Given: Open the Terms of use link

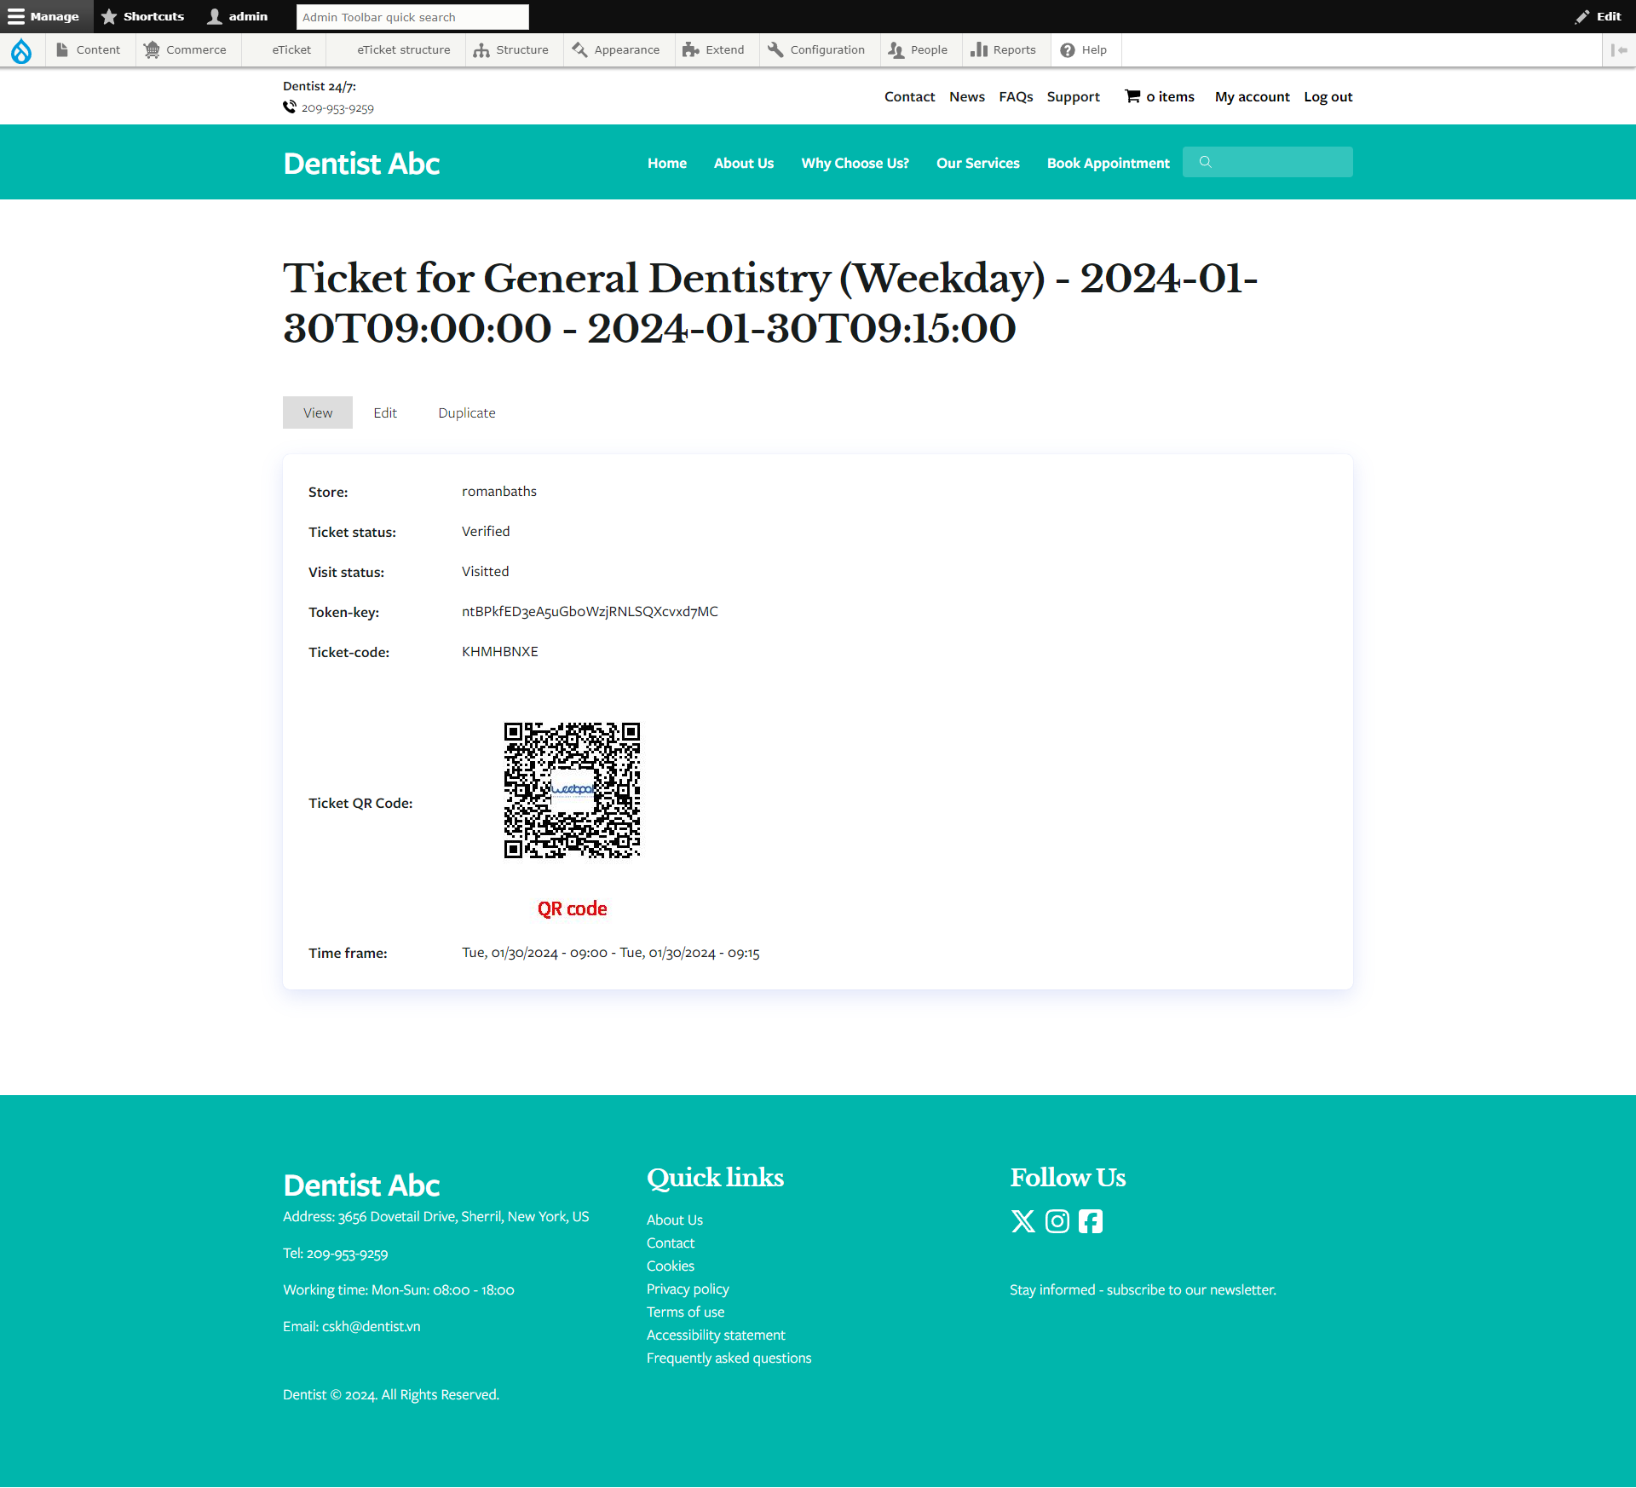Looking at the screenshot, I should click(x=686, y=1312).
